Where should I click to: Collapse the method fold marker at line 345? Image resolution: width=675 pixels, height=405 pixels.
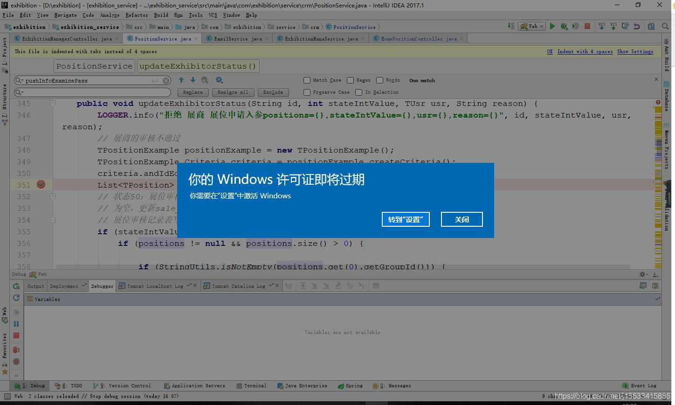point(53,104)
